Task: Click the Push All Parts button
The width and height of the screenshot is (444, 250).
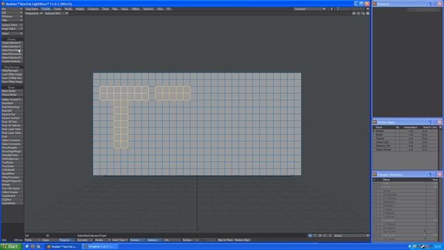Action: [12, 122]
